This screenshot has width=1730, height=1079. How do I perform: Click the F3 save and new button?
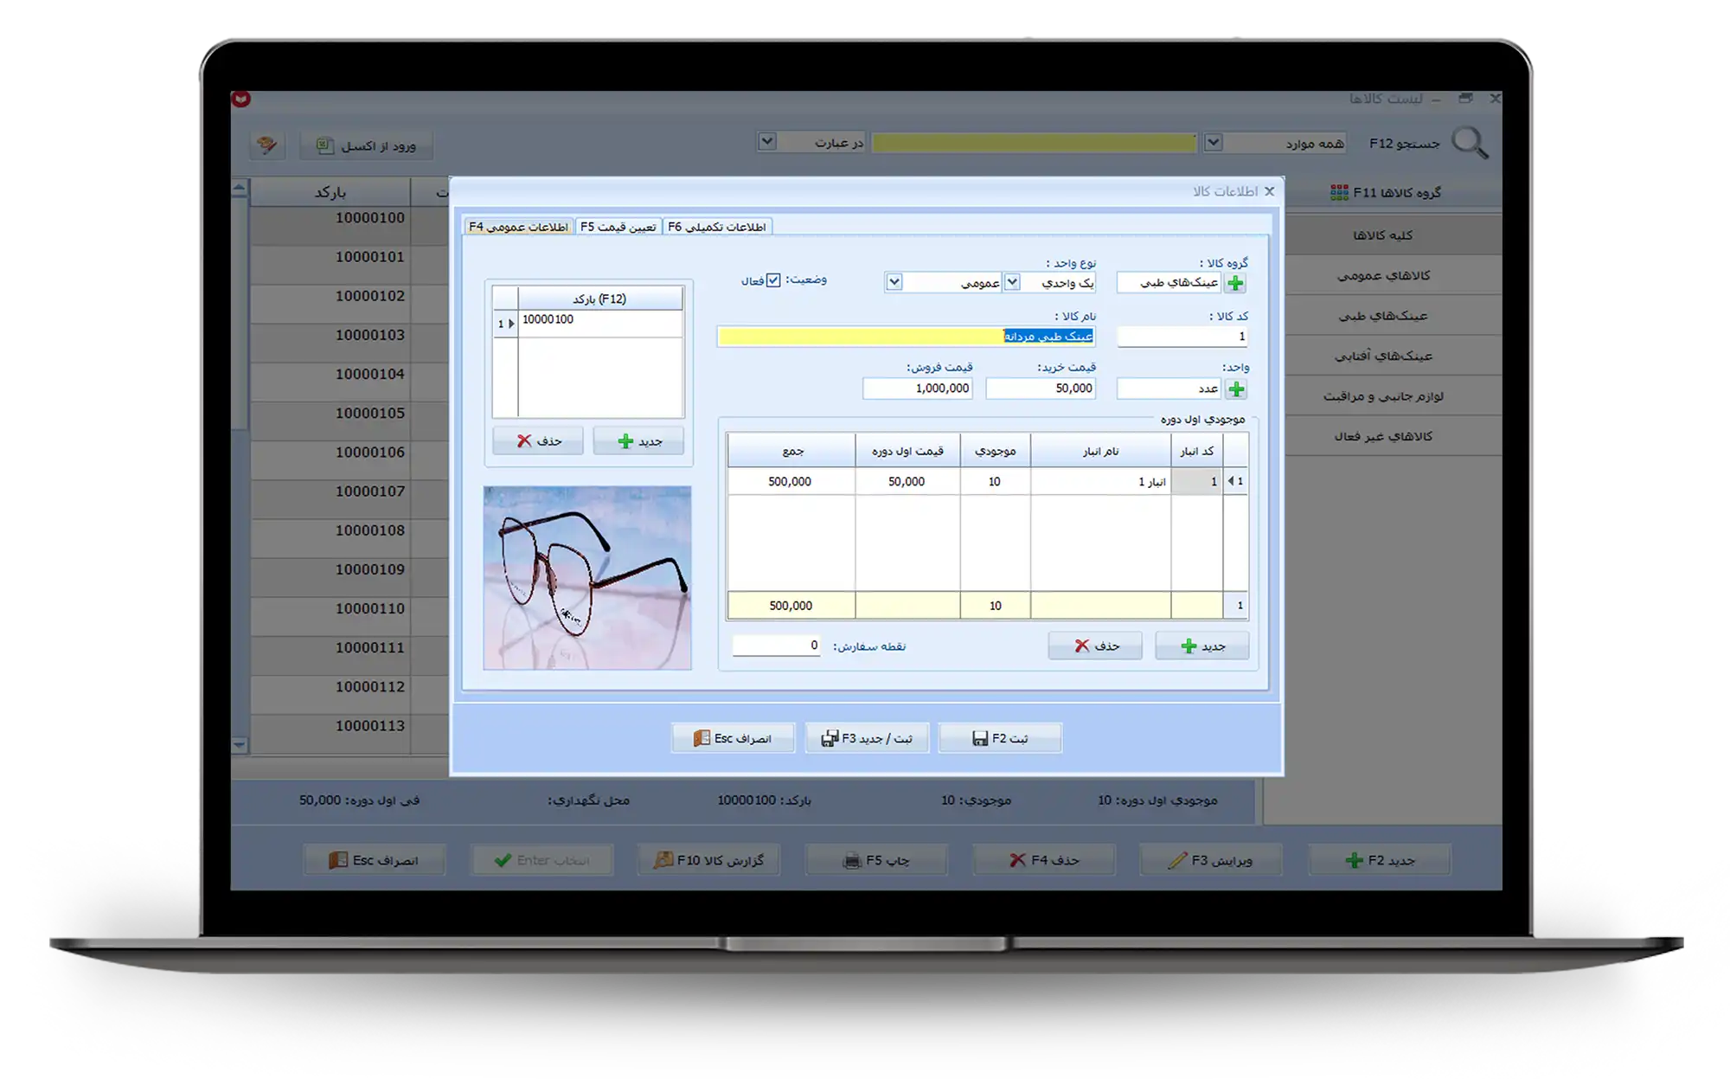point(867,738)
